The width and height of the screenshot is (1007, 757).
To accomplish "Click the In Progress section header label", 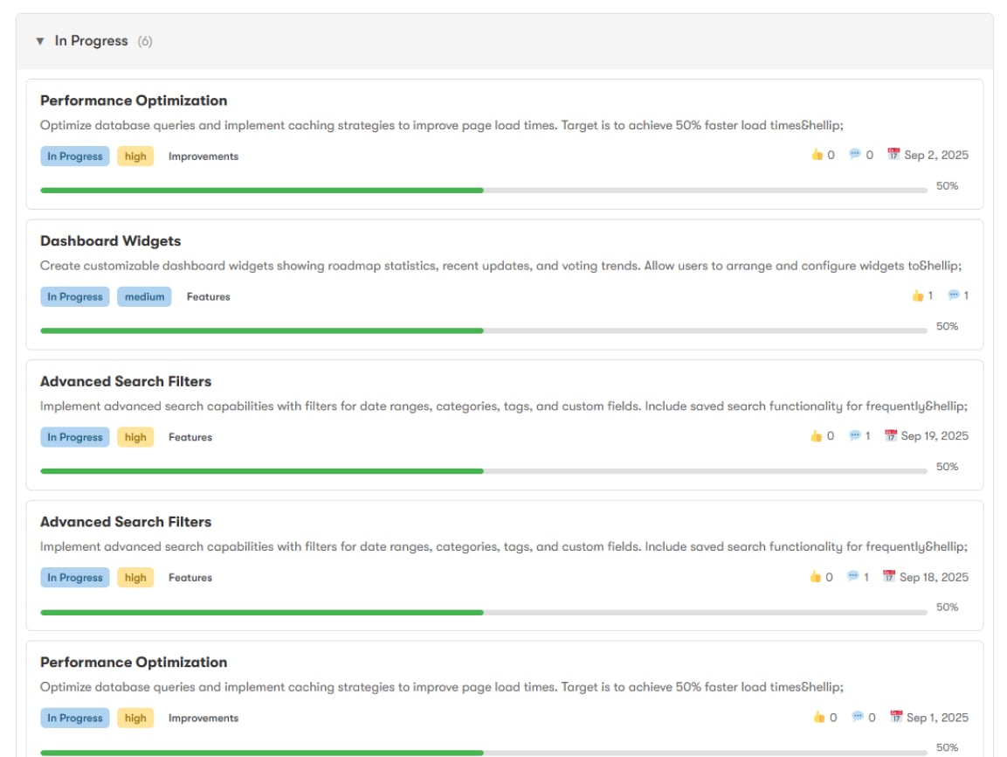I will click(91, 41).
